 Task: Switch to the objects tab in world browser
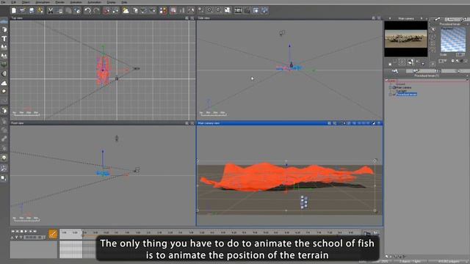(395, 71)
